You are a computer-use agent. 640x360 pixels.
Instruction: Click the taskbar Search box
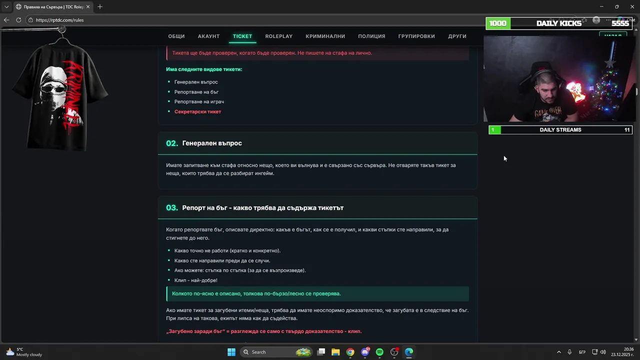tap(277, 352)
